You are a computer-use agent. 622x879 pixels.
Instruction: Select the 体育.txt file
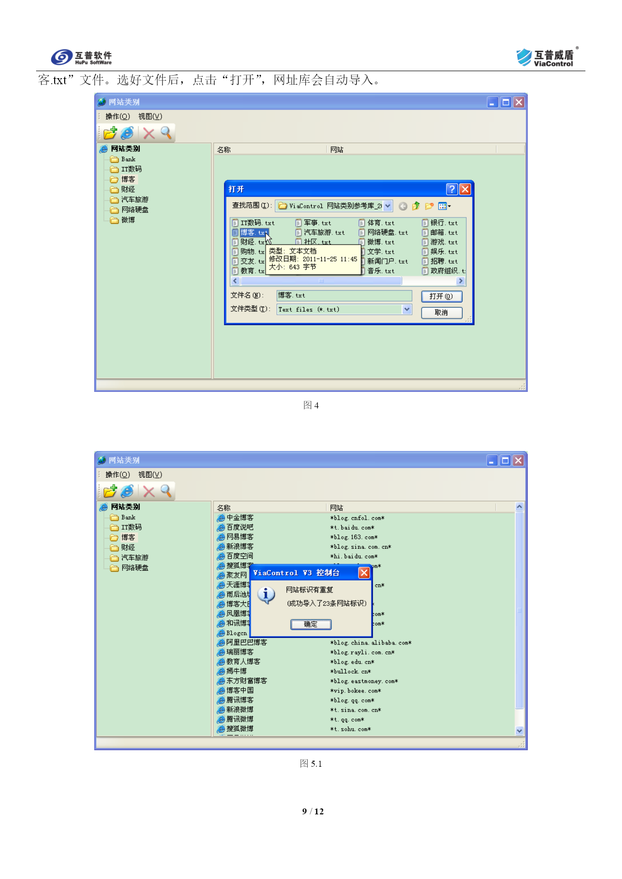tap(377, 223)
